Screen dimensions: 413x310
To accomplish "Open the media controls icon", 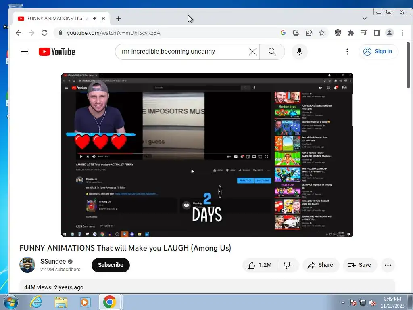I will [364, 33].
